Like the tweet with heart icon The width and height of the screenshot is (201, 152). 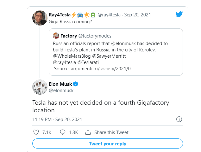[x=36, y=132]
